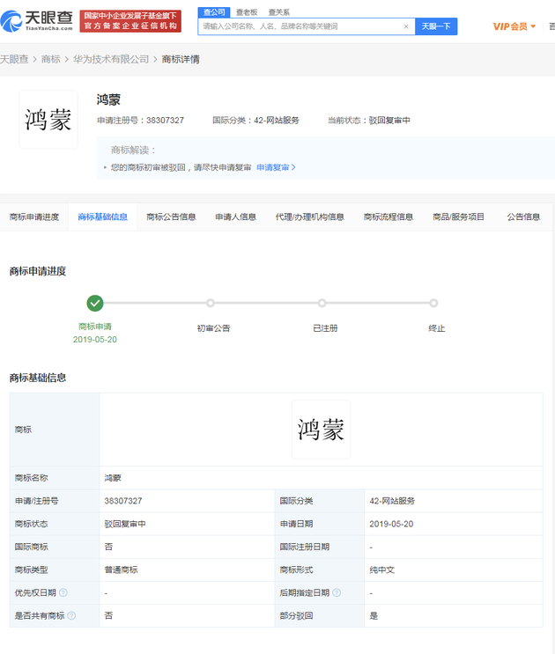Switch to 商标申请进度 tab
This screenshot has width=555, height=654.
34,217
